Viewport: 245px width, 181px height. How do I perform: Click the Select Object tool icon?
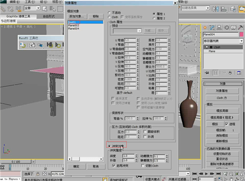point(45,9)
